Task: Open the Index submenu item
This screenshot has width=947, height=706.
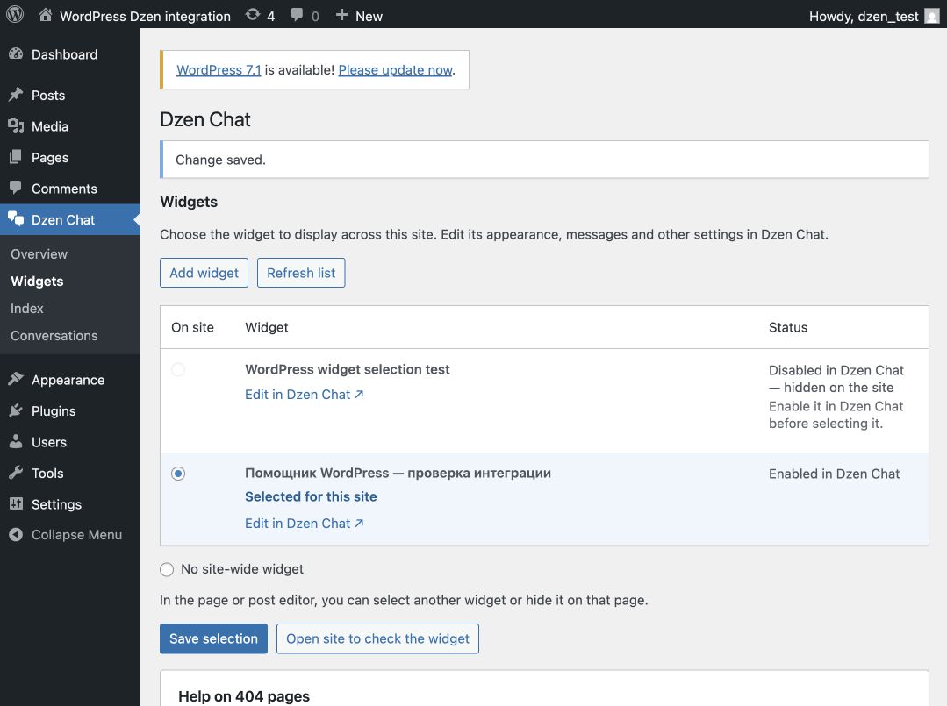Action: click(26, 309)
